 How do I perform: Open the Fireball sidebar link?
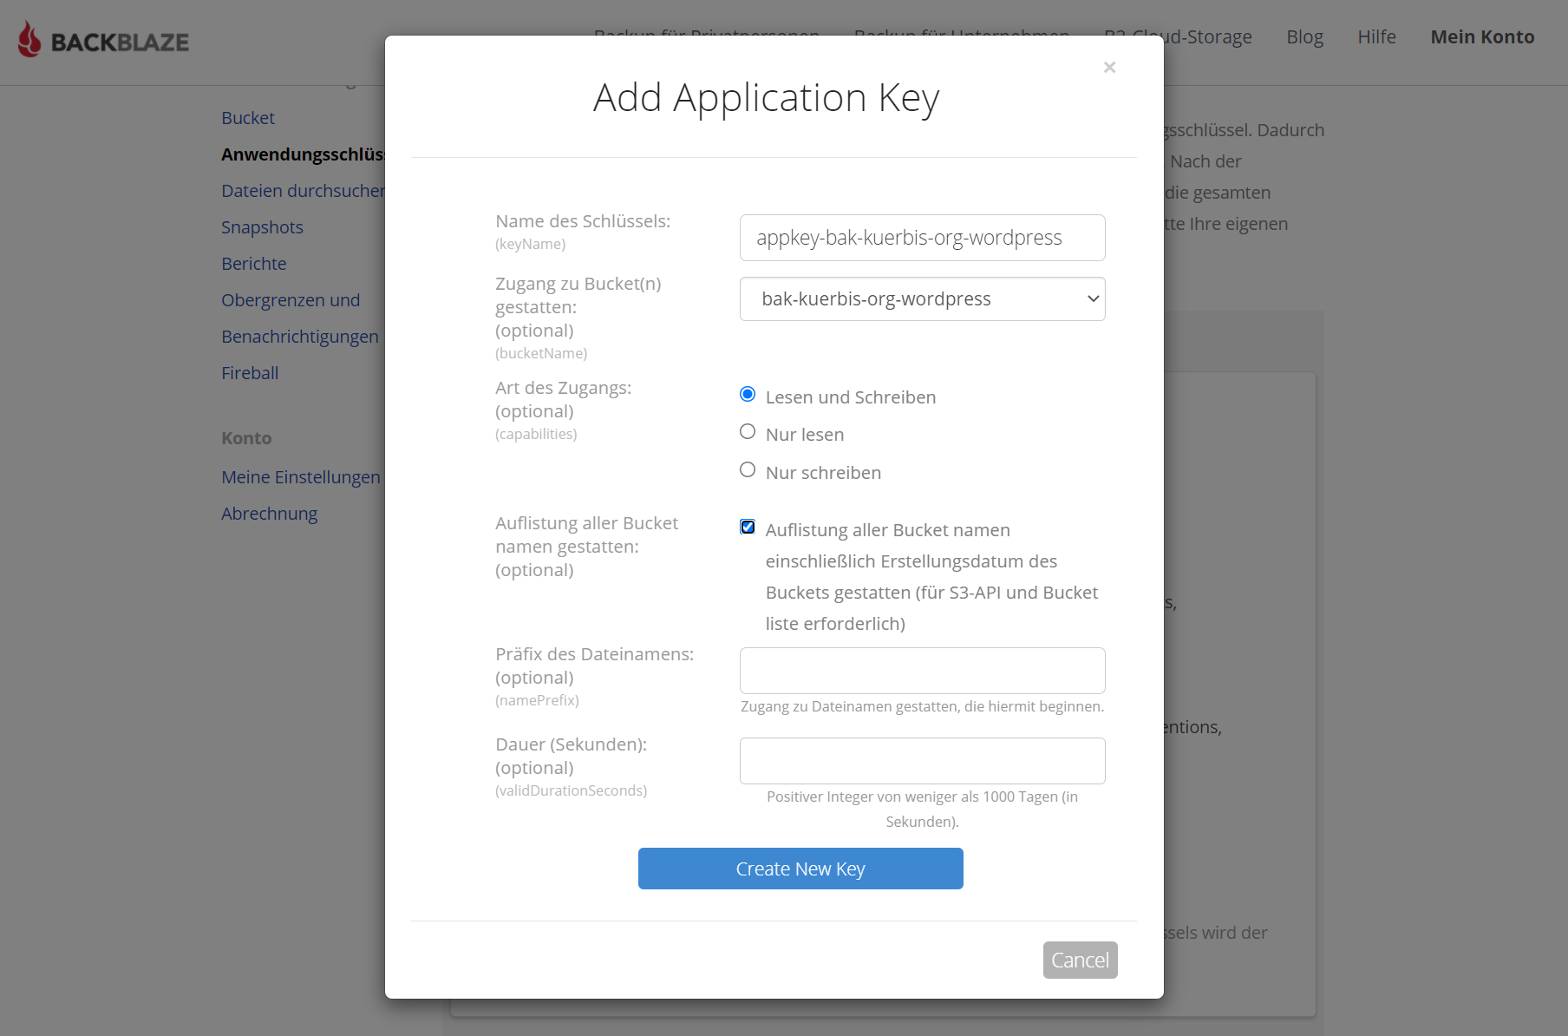point(250,373)
